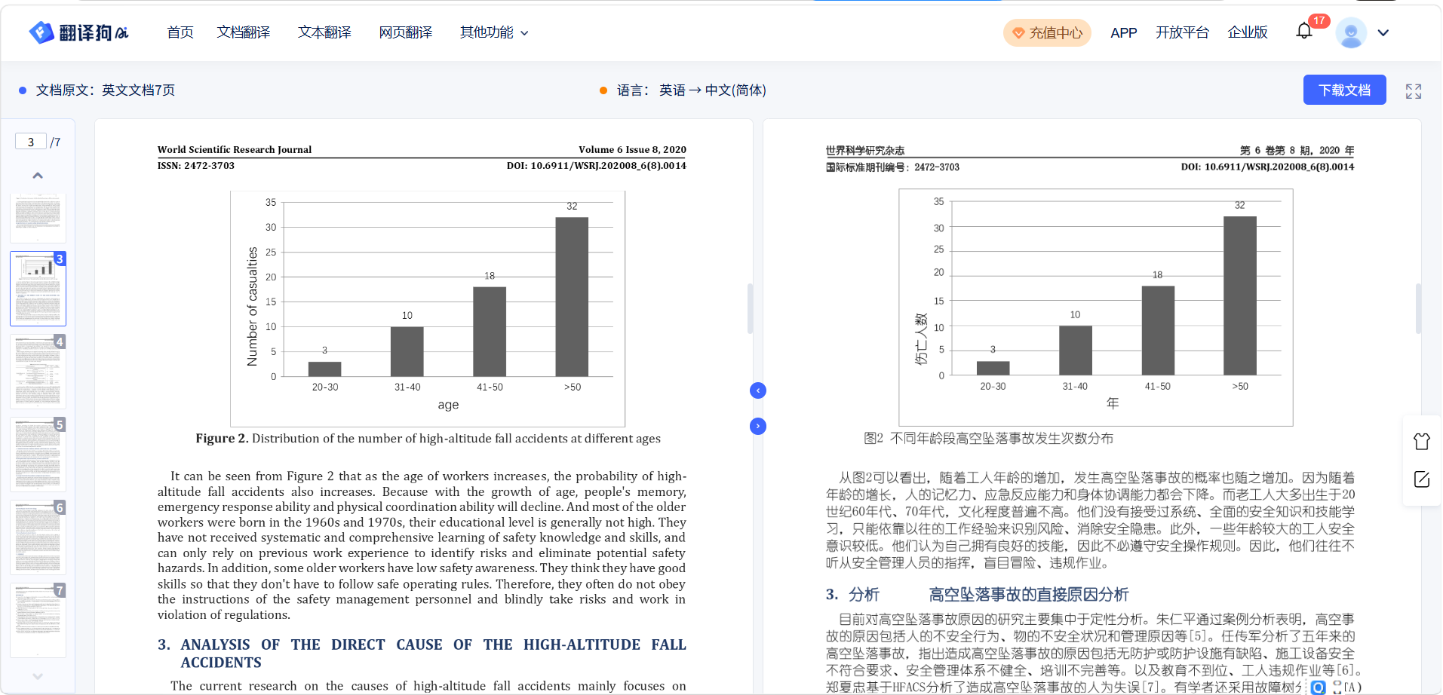This screenshot has height=695, width=1443.
Task: Open the APP link
Action: coord(1123,33)
